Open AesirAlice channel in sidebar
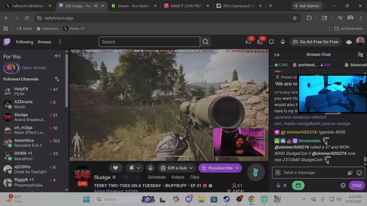The height and width of the screenshot is (206, 367). pyautogui.click(x=32, y=143)
